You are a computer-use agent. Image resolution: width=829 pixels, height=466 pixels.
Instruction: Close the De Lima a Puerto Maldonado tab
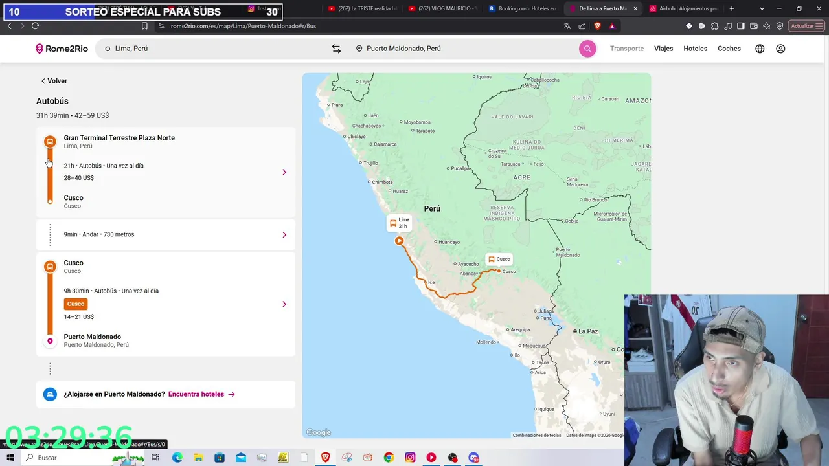(x=635, y=8)
